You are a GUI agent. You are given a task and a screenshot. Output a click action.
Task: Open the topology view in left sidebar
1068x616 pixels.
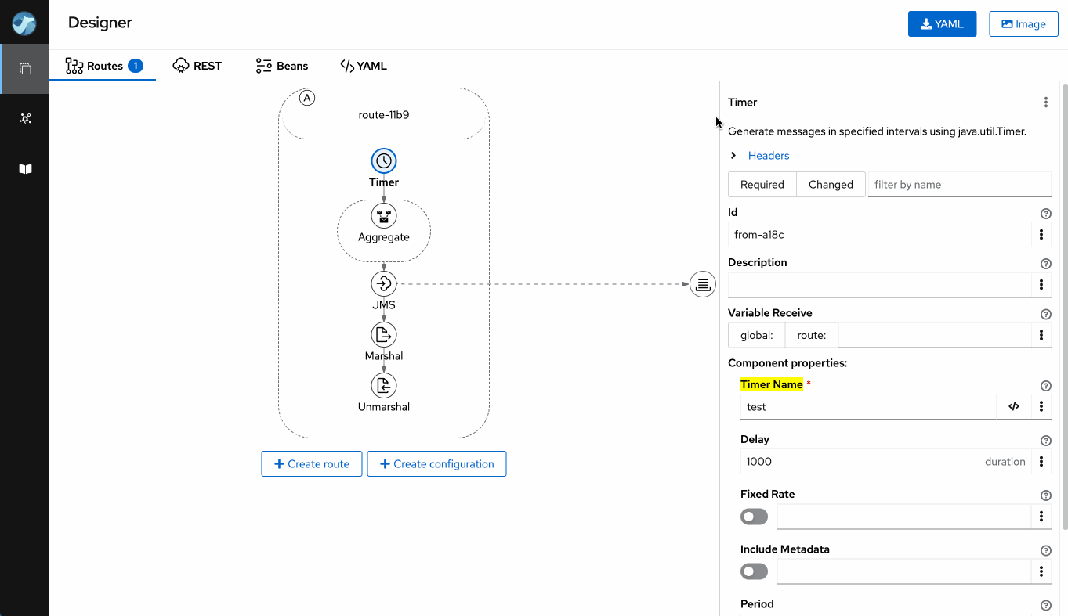click(25, 119)
